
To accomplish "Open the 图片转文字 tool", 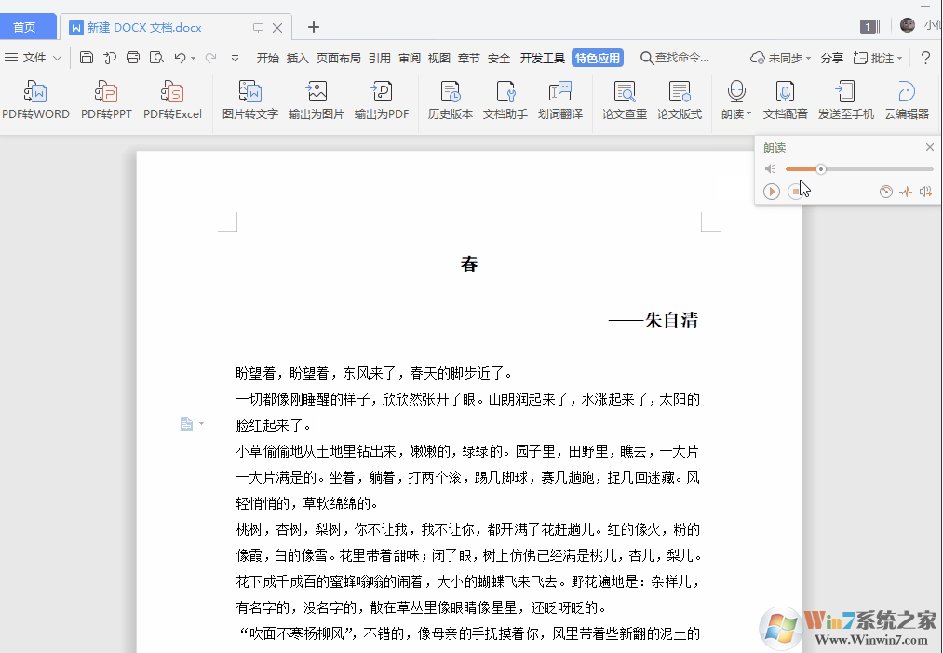I will (x=249, y=100).
